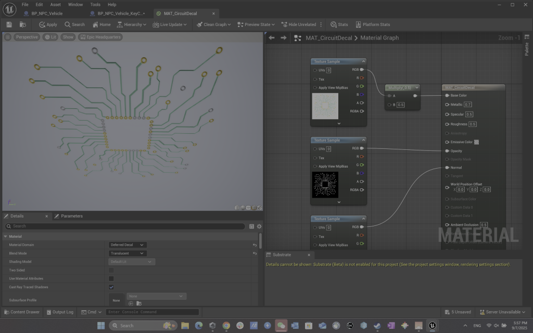533x333 pixels.
Task: Open the viewport options hamburger menu
Action: click(8, 37)
